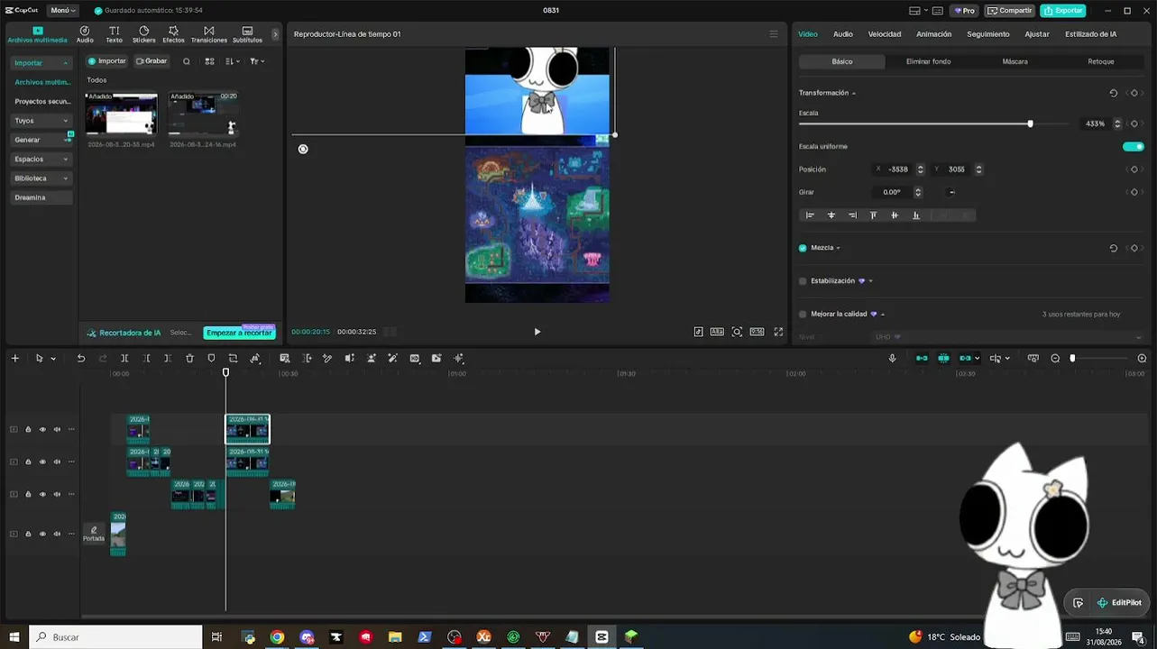
Task: Hide the top timeline track with eye icon
Action: 42,430
